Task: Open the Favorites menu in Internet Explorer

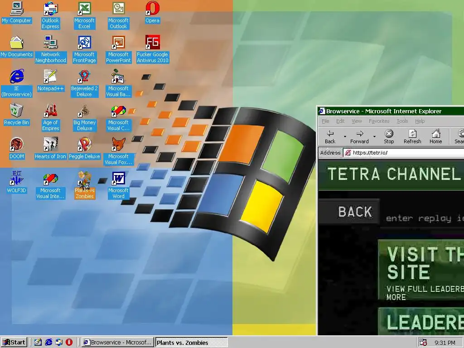Action: [379, 121]
